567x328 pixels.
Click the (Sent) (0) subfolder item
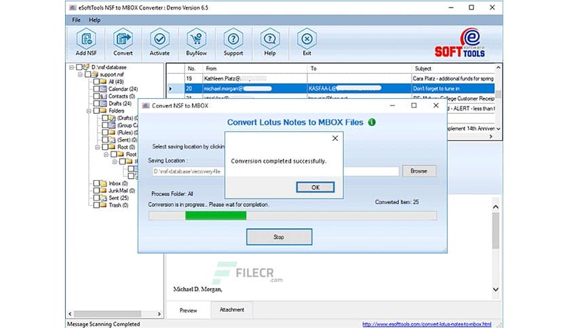pos(127,140)
